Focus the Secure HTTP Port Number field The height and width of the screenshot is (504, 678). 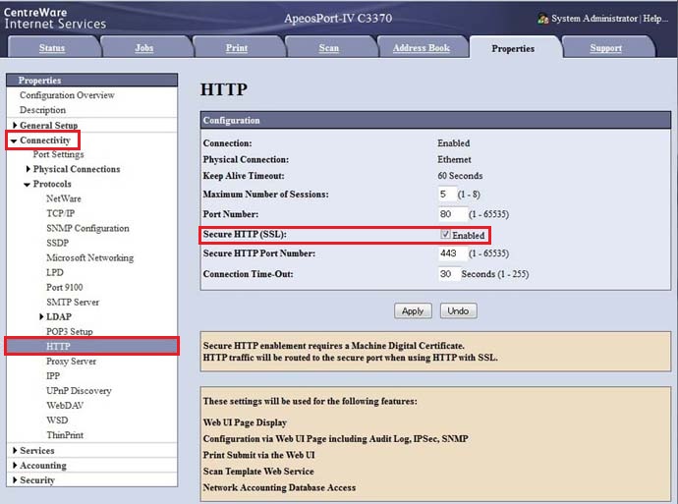click(x=450, y=253)
